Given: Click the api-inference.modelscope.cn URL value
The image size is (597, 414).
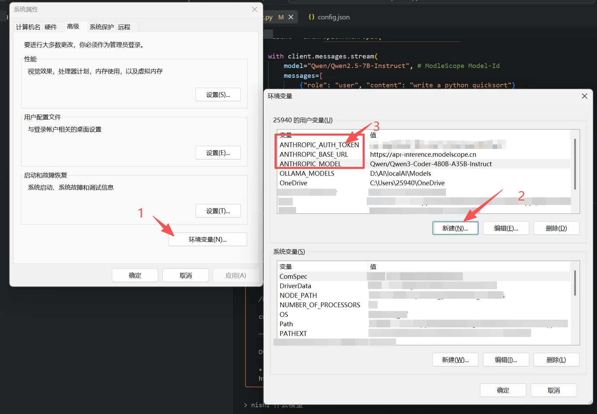Looking at the screenshot, I should (x=423, y=154).
